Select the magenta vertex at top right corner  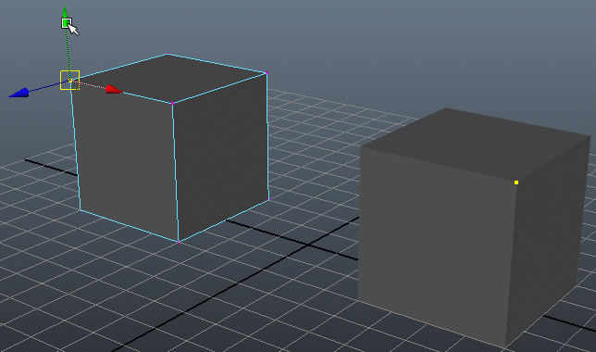click(x=267, y=72)
